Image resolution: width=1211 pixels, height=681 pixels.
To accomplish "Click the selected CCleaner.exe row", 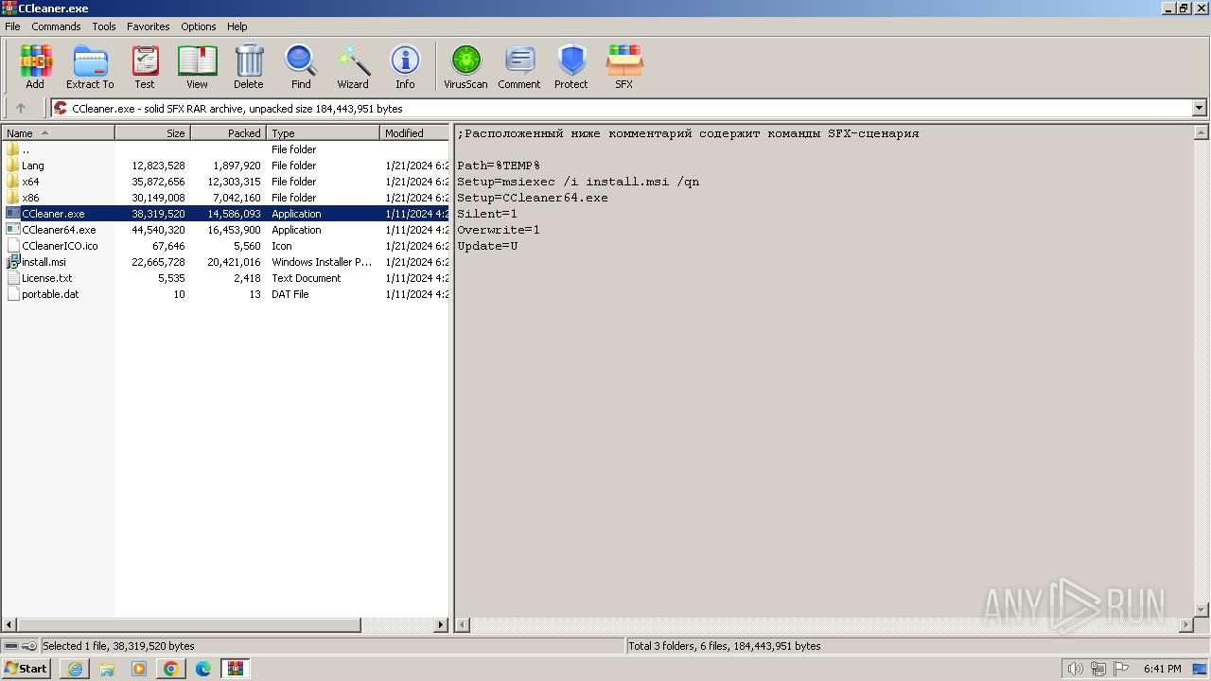I will pyautogui.click(x=225, y=214).
